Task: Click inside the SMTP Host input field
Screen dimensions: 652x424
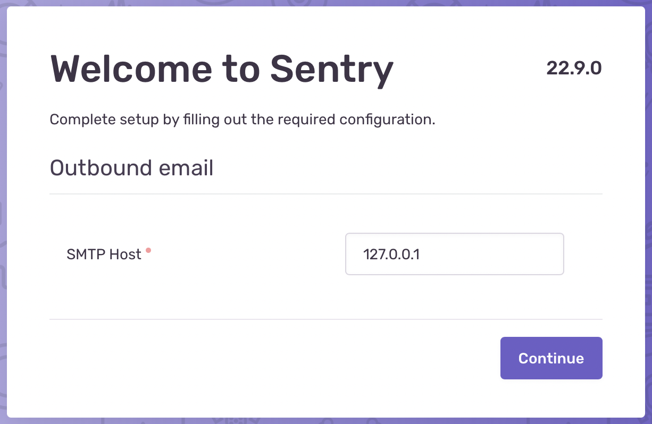Action: pyautogui.click(x=454, y=254)
